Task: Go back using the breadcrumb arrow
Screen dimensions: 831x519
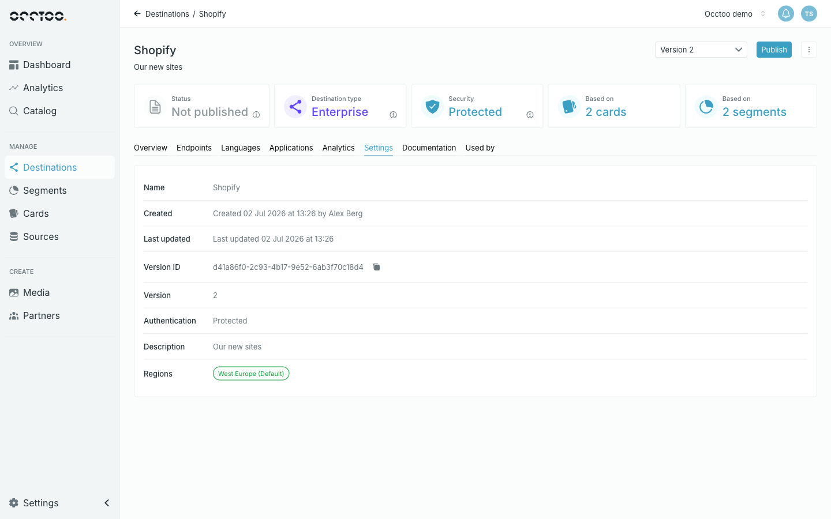Action: (x=137, y=14)
